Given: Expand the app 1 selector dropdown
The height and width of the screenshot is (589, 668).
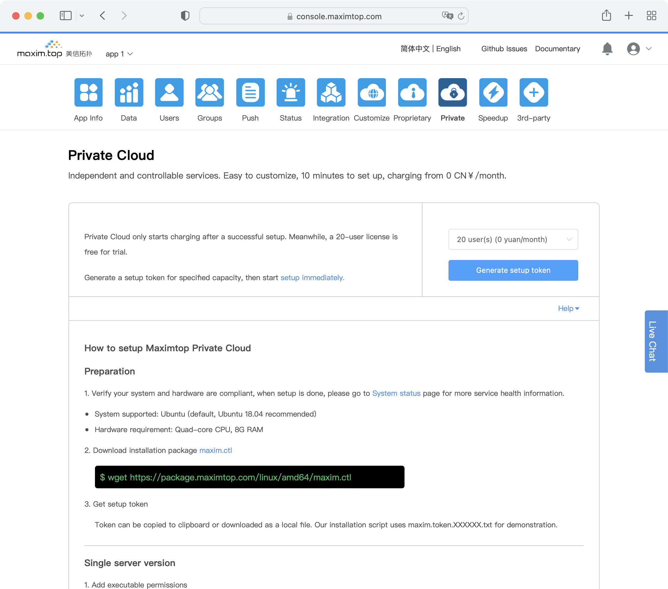Looking at the screenshot, I should point(119,54).
